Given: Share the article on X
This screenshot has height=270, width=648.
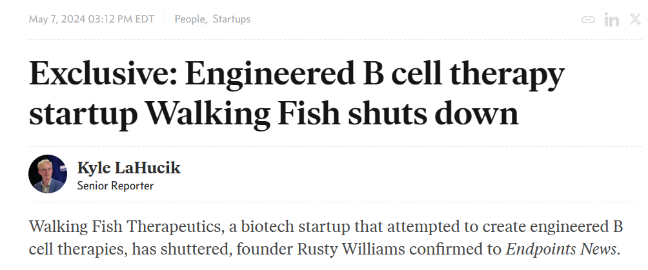Looking at the screenshot, I should (x=635, y=19).
